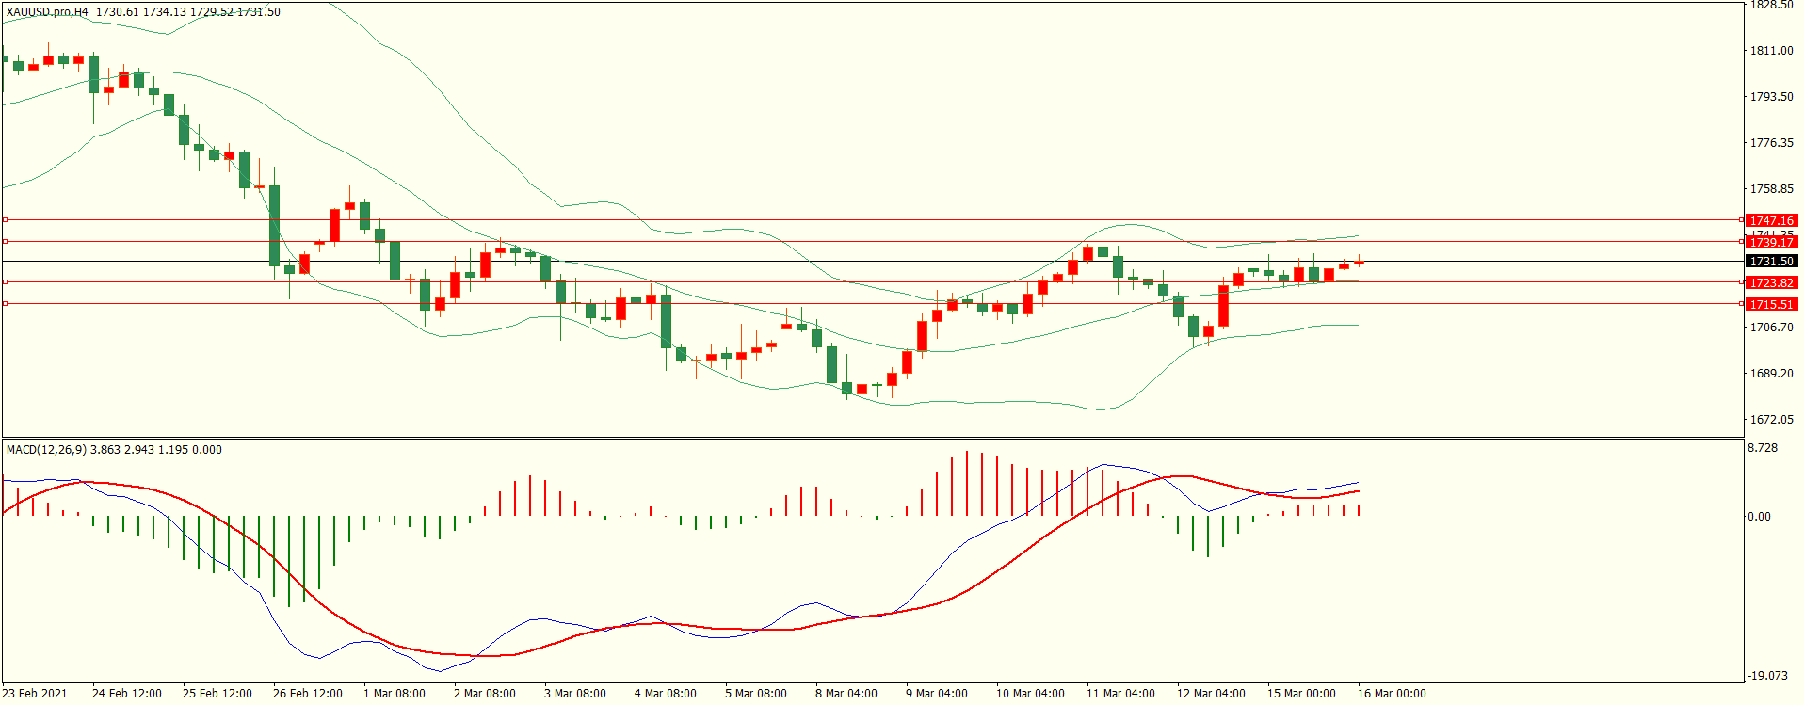The image size is (1804, 705).
Task: Click the 0.00 value on MACD scale
Action: [1759, 517]
